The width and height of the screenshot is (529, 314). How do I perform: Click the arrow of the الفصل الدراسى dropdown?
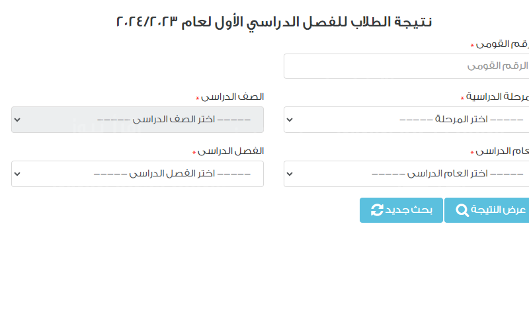tap(17, 175)
